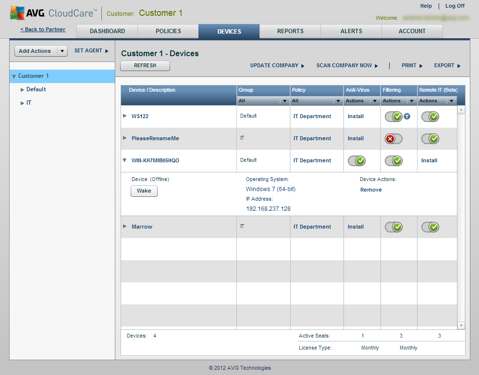The image size is (479, 375).
Task: Click the blue badge icon beside WS122 filtering toggle
Action: coord(407,116)
